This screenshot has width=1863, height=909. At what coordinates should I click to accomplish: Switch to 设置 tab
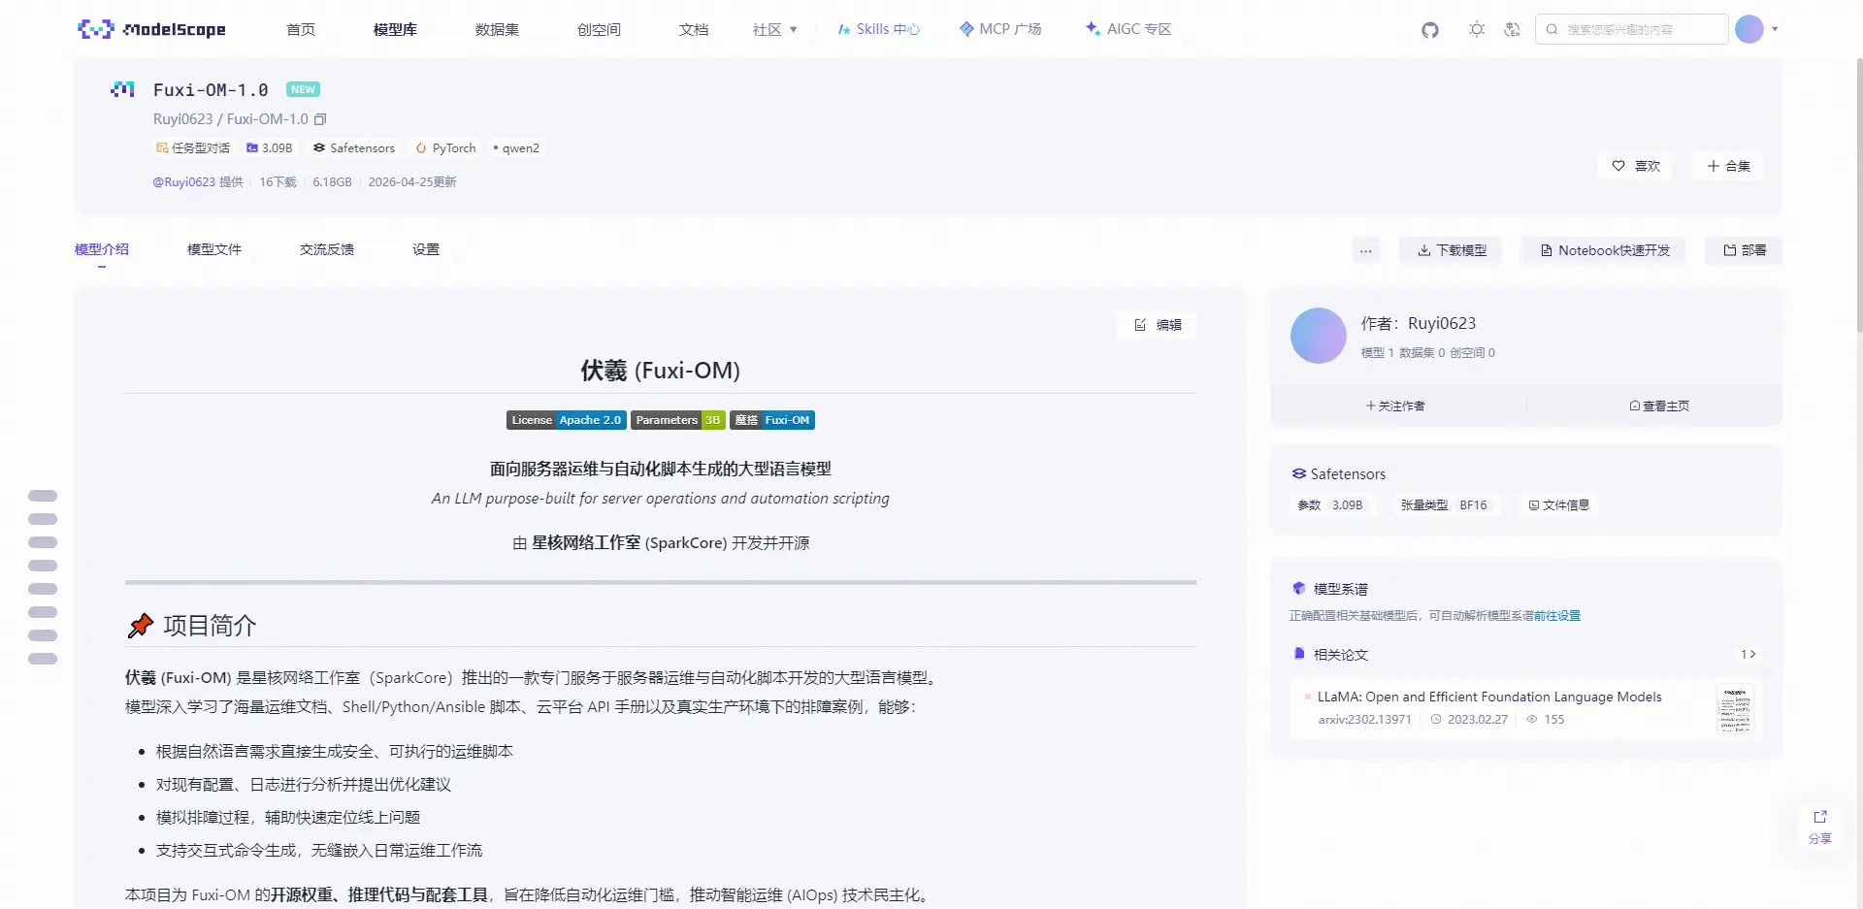click(x=426, y=249)
